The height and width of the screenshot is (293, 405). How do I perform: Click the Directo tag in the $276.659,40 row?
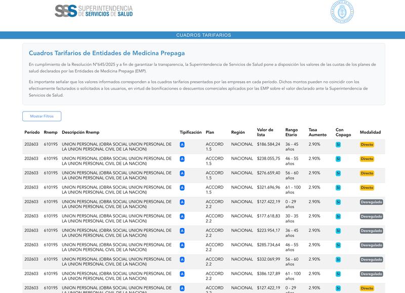[x=367, y=173]
